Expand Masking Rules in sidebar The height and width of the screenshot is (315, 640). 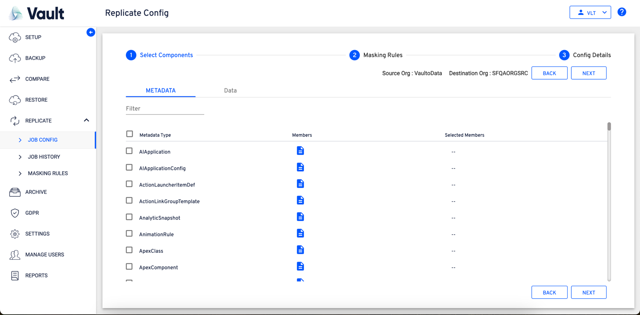pyautogui.click(x=47, y=174)
